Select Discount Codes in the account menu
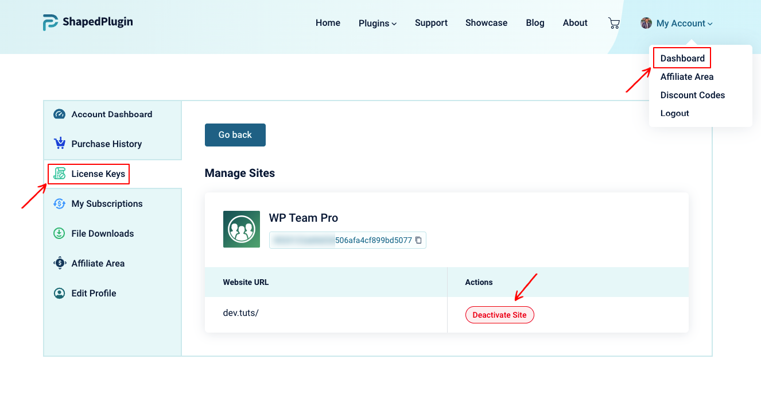The image size is (761, 405). pos(693,95)
